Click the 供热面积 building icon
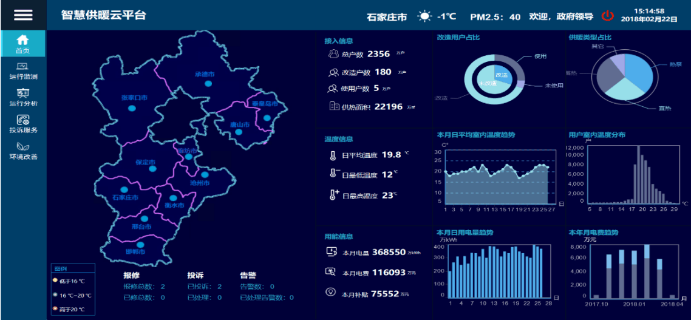Image resolution: width=691 pixels, height=320 pixels. click(x=333, y=106)
